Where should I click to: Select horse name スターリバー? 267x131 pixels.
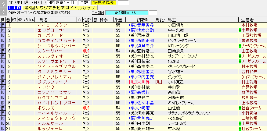(50, 51)
